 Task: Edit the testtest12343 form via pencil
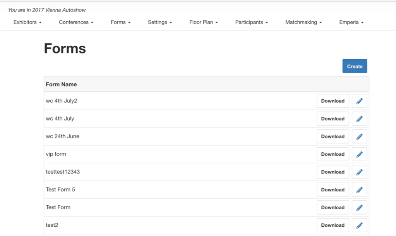(x=359, y=172)
